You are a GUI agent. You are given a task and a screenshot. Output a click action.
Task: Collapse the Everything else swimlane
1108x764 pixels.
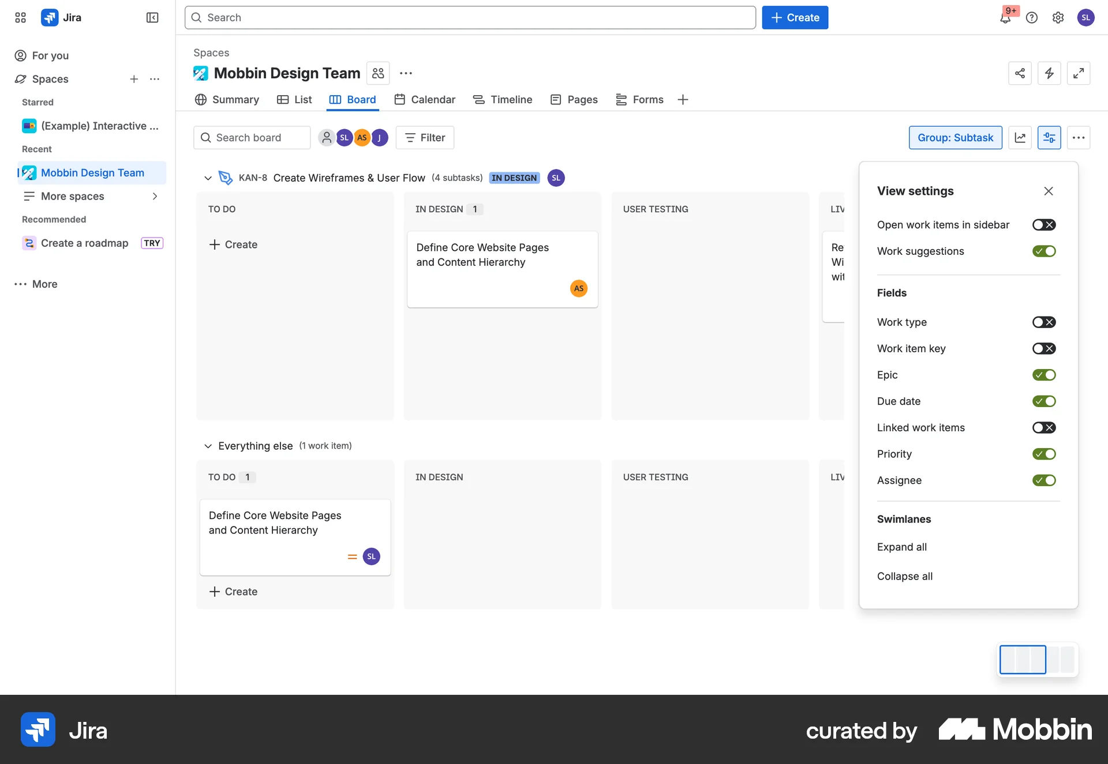click(x=208, y=446)
